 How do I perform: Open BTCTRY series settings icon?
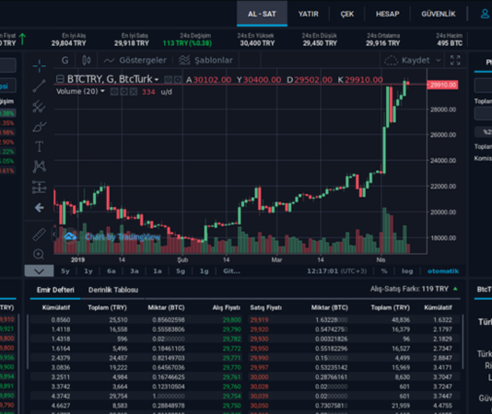(178, 80)
